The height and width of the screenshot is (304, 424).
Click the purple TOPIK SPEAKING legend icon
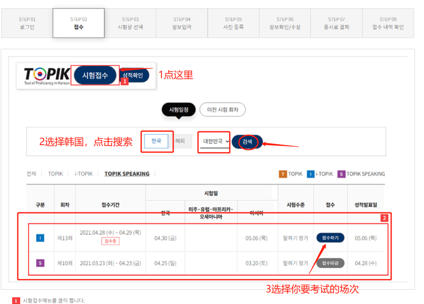pyautogui.click(x=341, y=174)
